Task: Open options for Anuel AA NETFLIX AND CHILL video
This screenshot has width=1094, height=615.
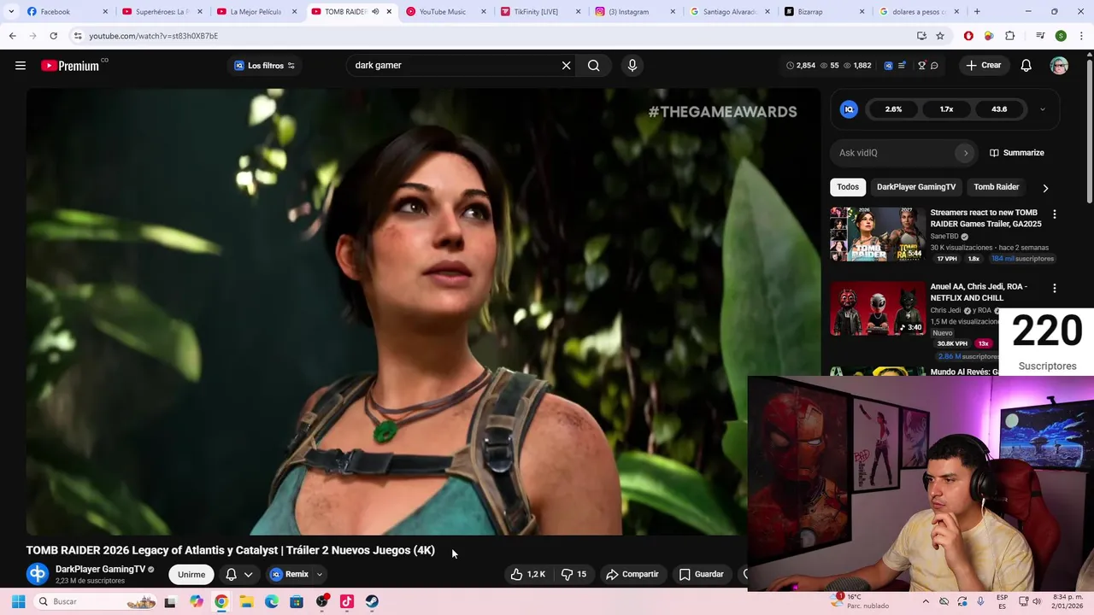Action: tap(1054, 289)
